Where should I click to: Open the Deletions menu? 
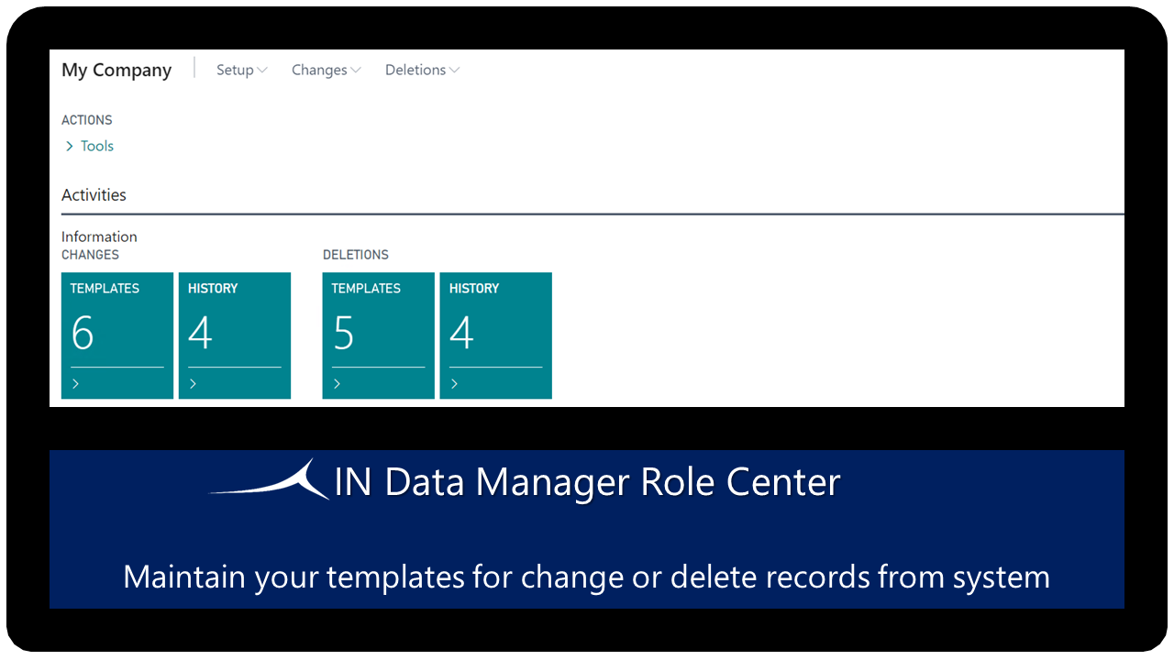415,71
